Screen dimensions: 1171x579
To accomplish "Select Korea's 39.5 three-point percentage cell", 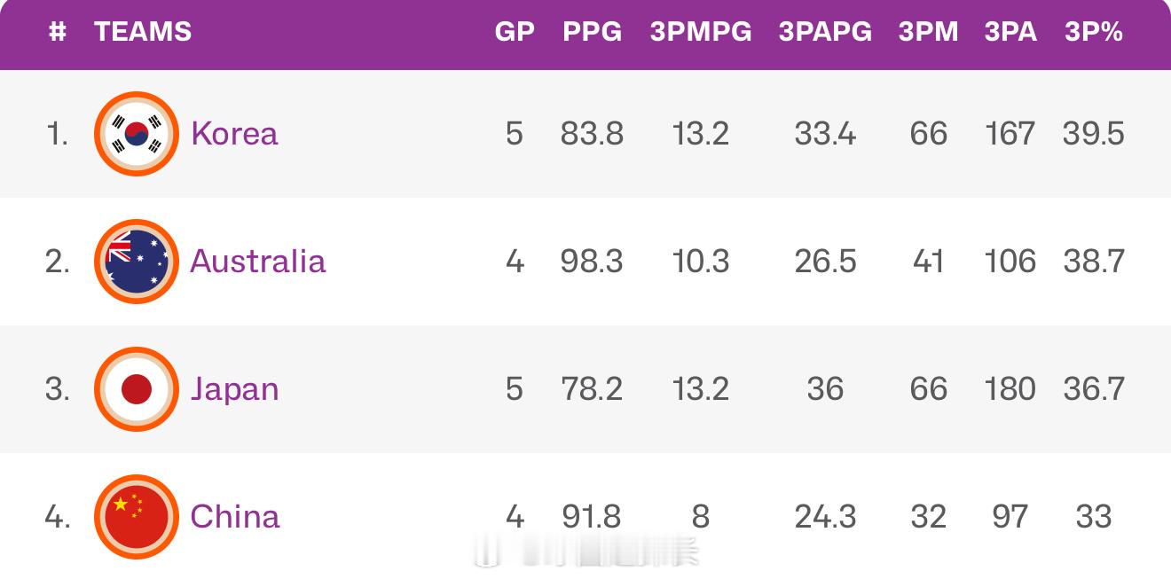I will (x=1094, y=134).
